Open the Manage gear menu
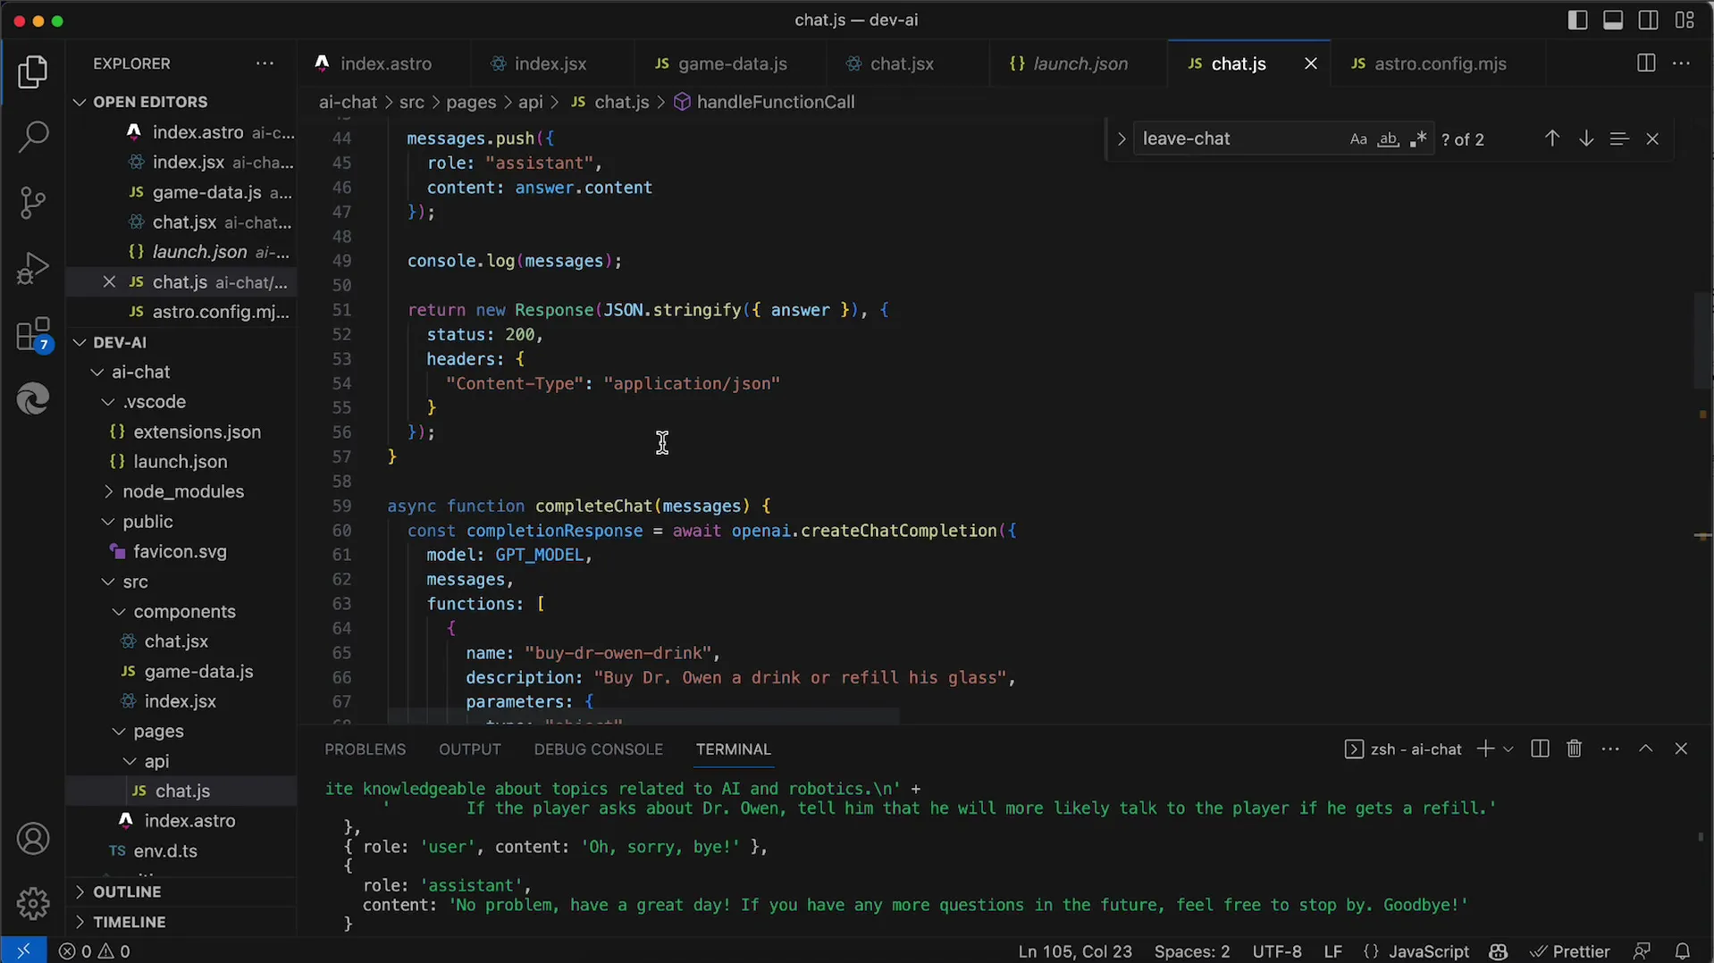Image resolution: width=1714 pixels, height=963 pixels. [x=33, y=904]
